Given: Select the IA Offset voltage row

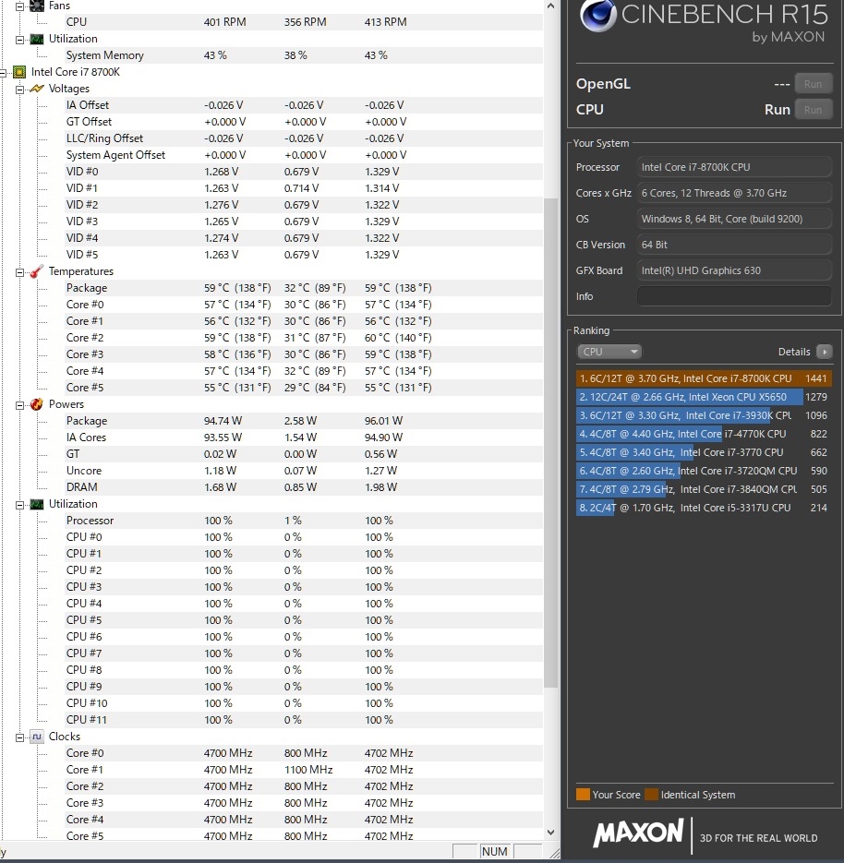Looking at the screenshot, I should pyautogui.click(x=304, y=105).
